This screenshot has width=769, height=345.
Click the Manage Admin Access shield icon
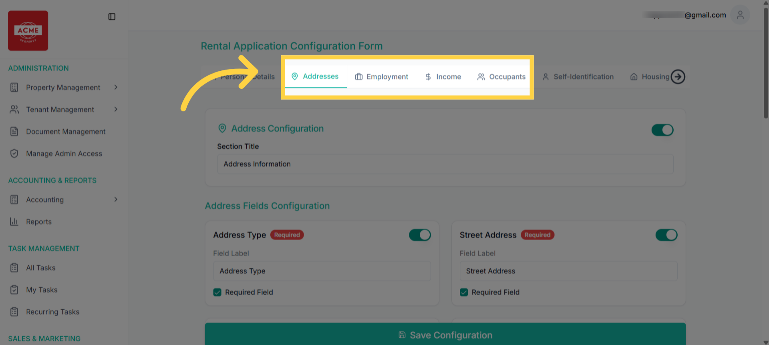point(14,154)
